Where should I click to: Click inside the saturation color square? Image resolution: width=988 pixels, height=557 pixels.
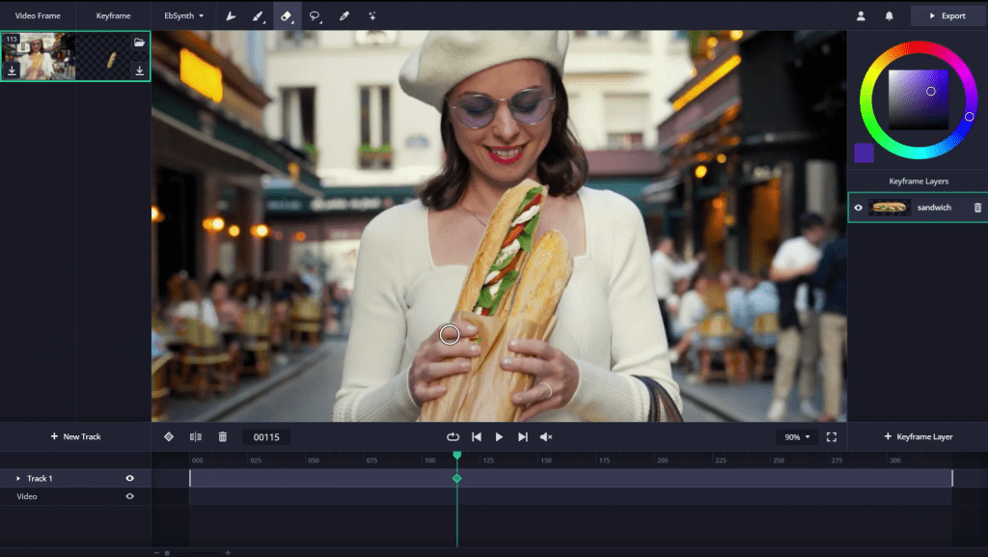pos(919,99)
